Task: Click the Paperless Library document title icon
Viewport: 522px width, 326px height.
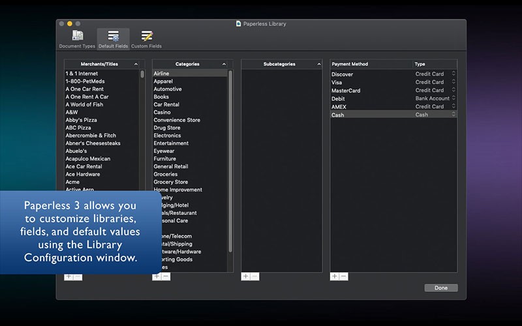Action: tap(238, 23)
